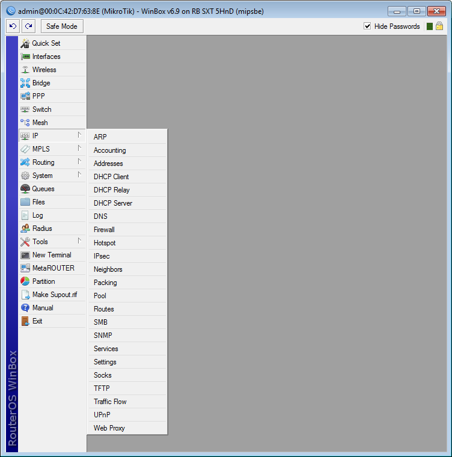Select Traffic Flow entry
Image resolution: width=452 pixels, height=457 pixels.
point(127,402)
